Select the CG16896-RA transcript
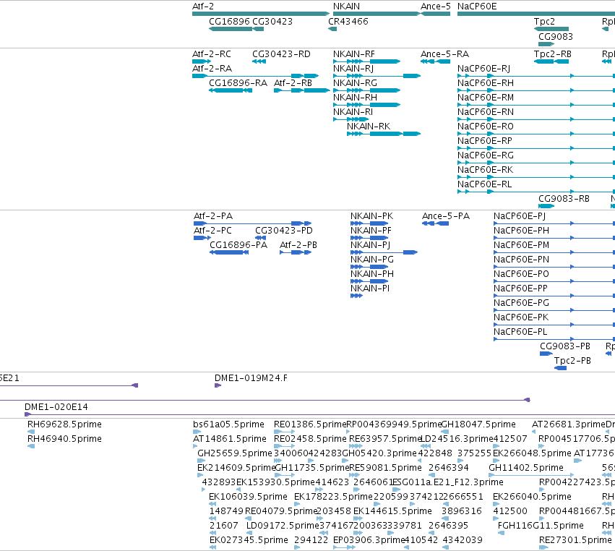This screenshot has height=551, width=615. [231, 90]
